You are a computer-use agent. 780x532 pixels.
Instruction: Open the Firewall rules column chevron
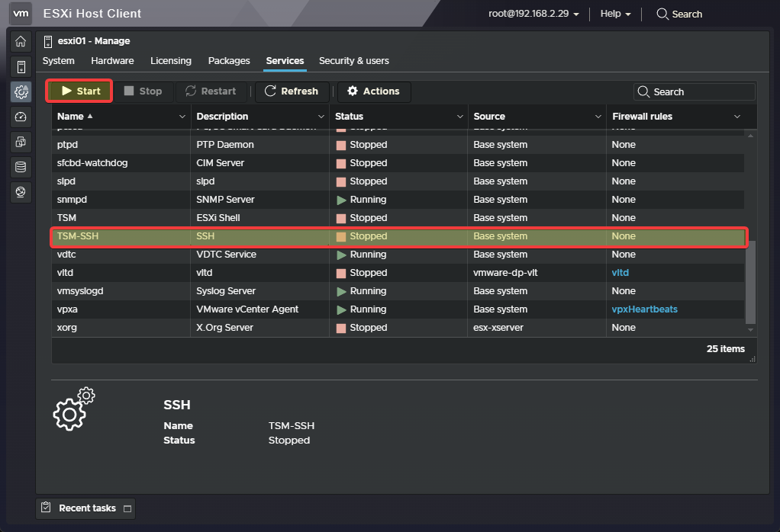736,117
